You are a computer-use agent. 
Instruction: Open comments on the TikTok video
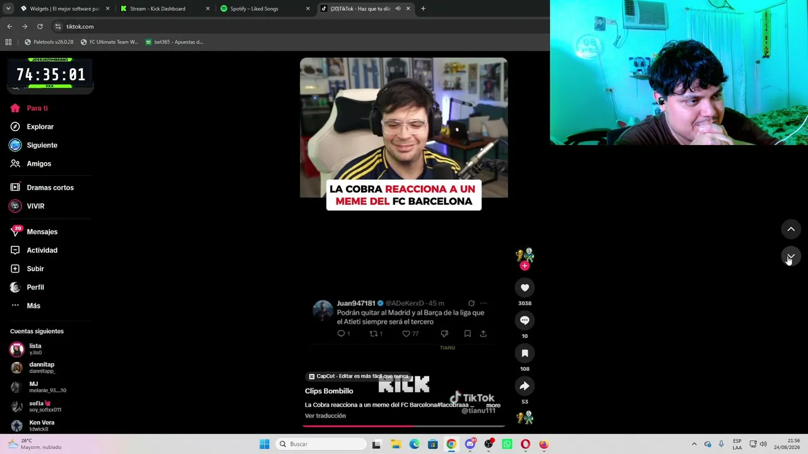click(525, 320)
